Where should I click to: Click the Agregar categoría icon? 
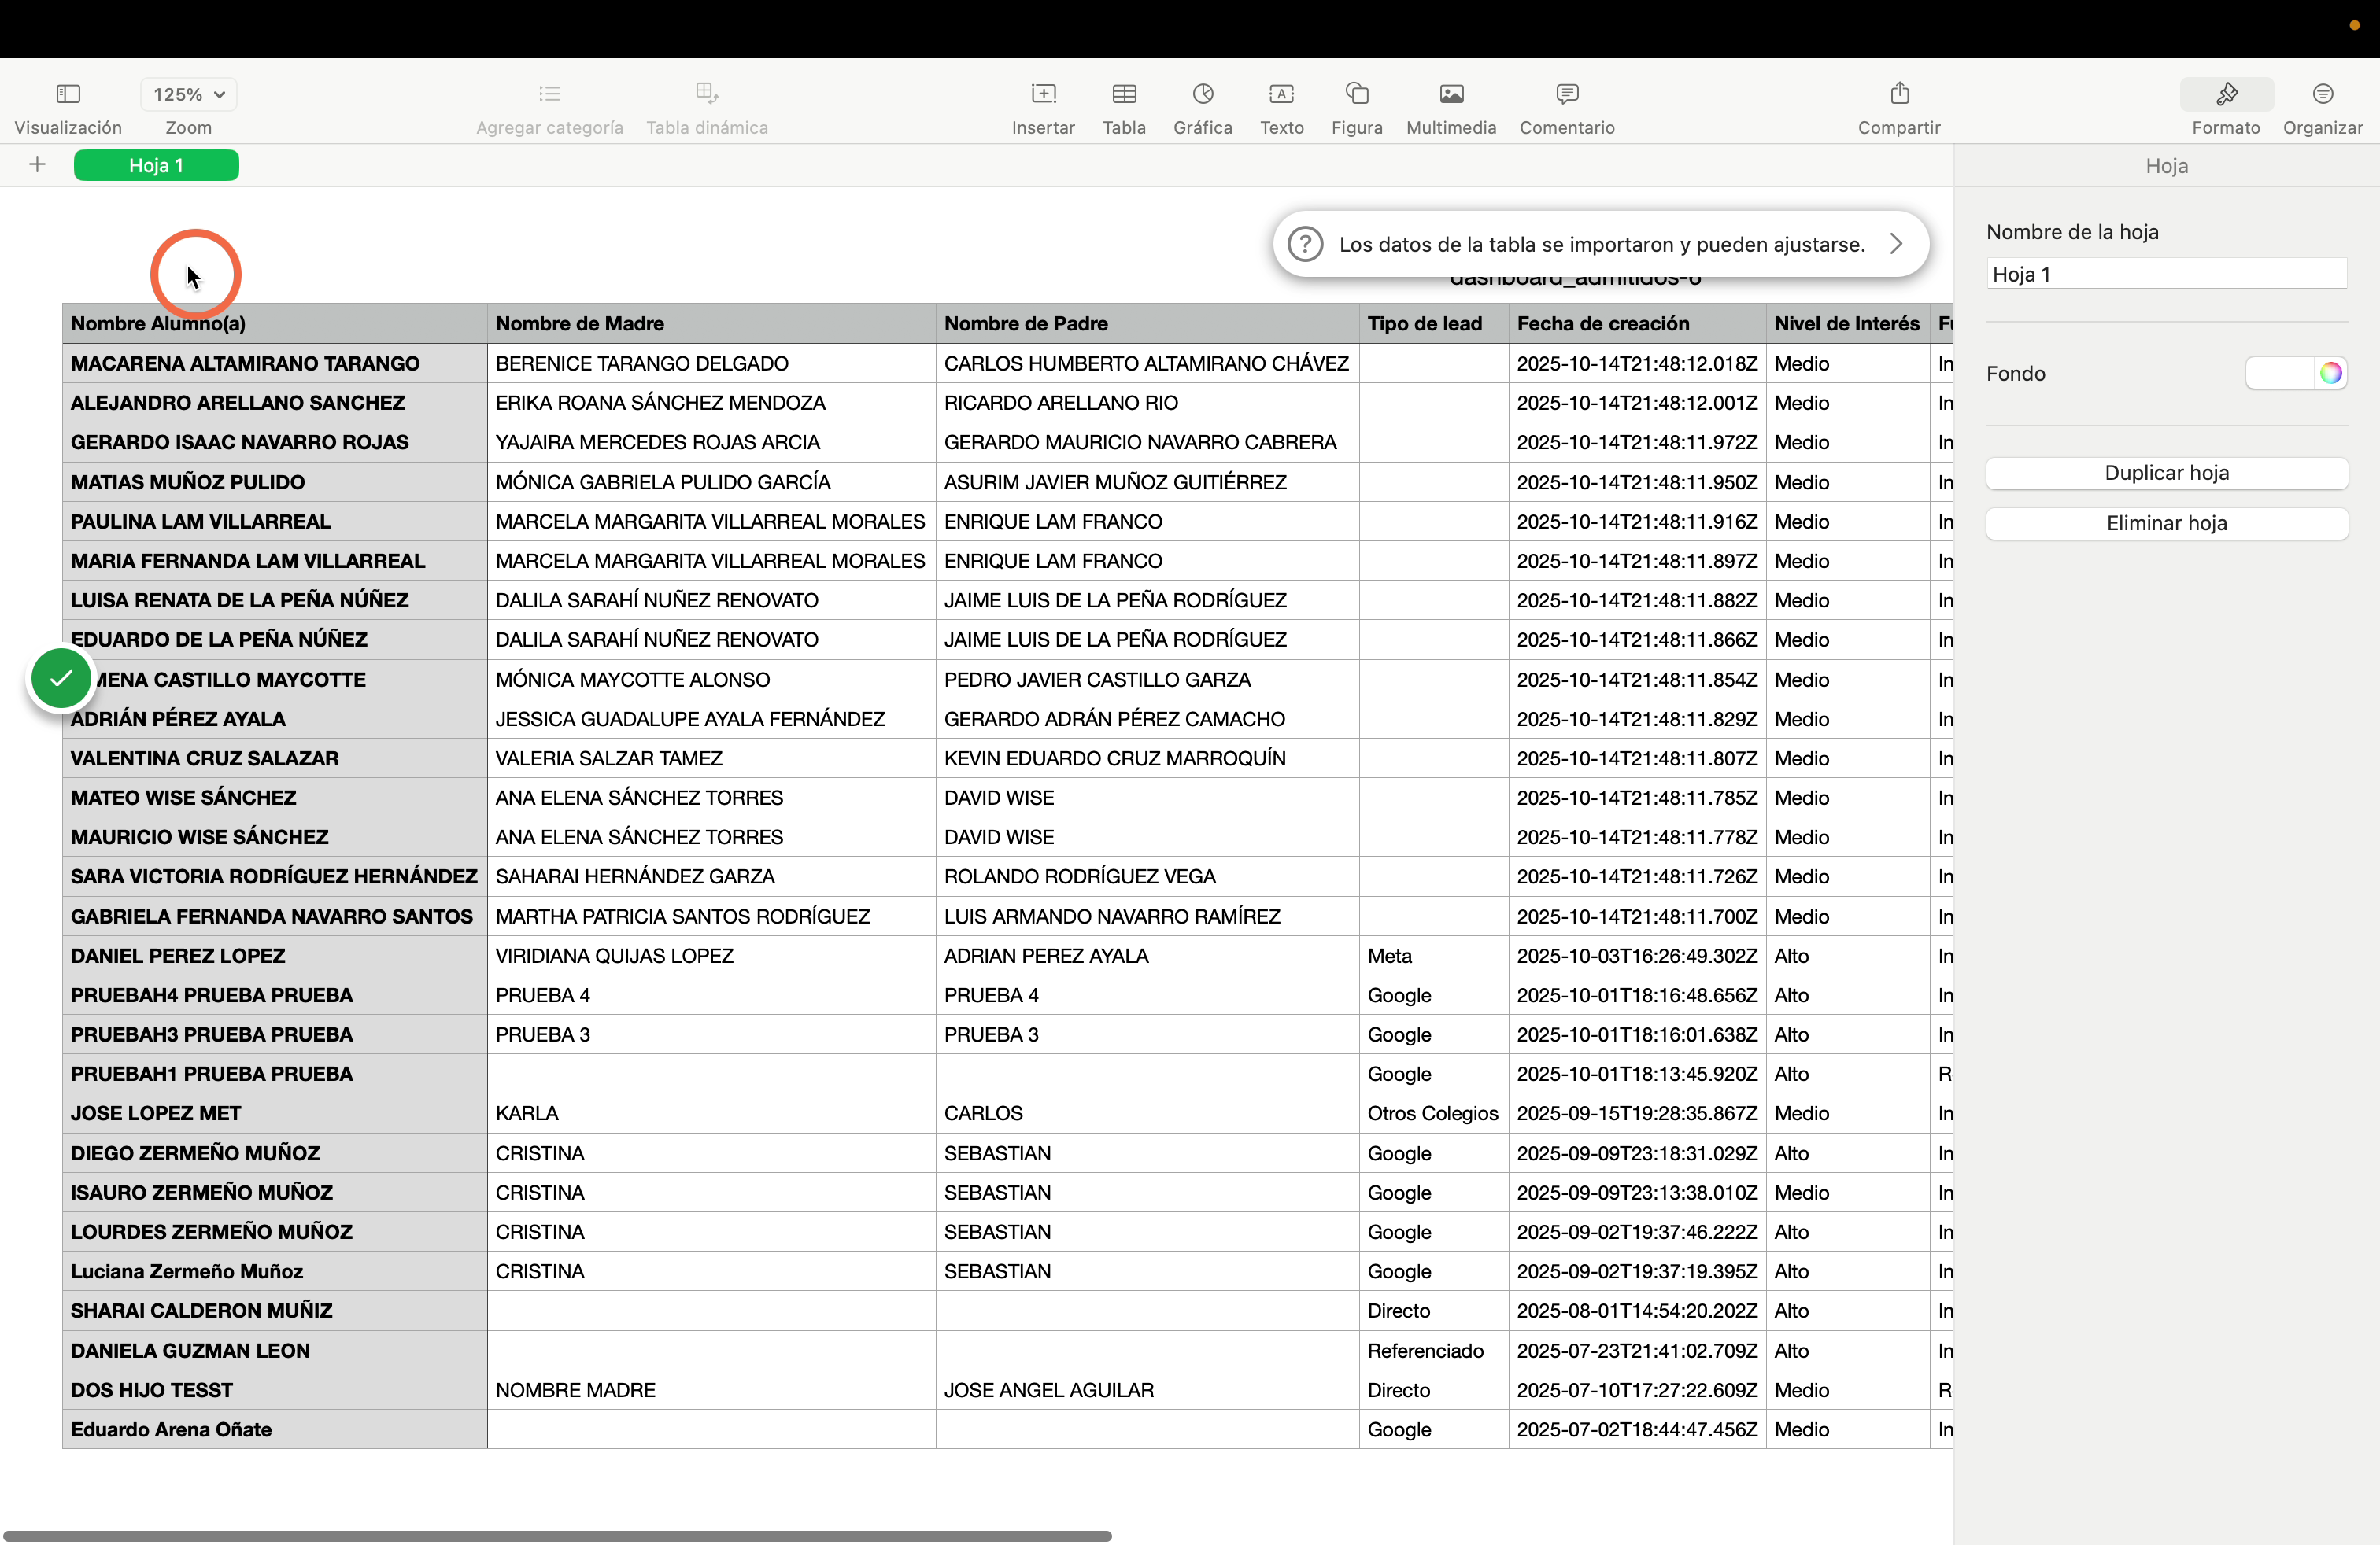click(x=549, y=94)
